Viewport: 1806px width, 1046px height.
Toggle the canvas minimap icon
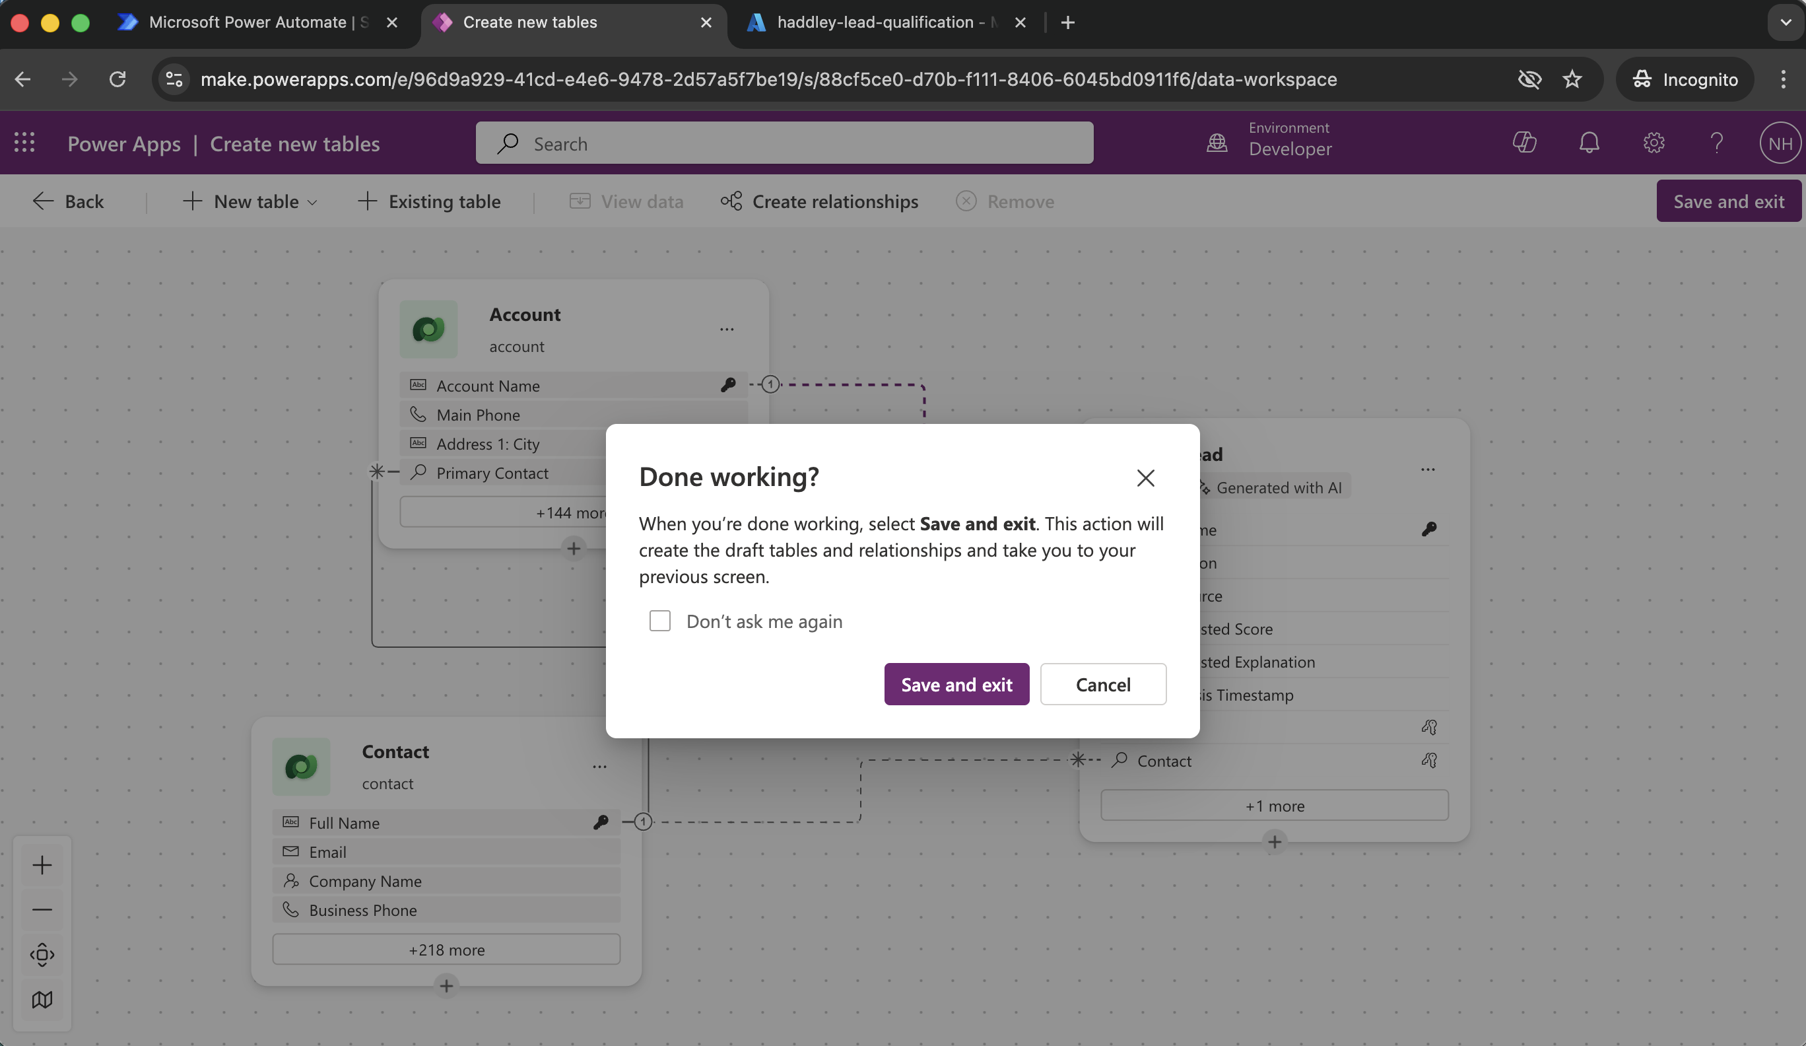point(42,999)
